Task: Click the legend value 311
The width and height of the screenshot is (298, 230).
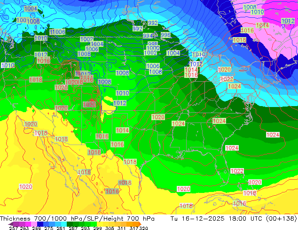Action: coord(121,228)
